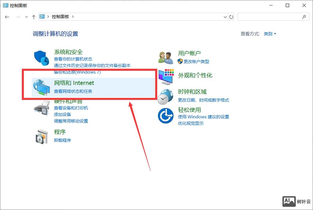The width and height of the screenshot is (313, 210).
Task: Click the 时钟和区域 clock icon
Action: (x=165, y=96)
